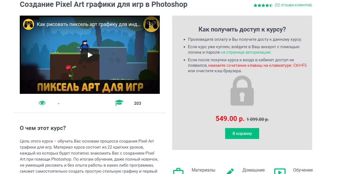The image size is (344, 174).
Task: Click the crossed-out 1 099.00 р. price
Action: (x=258, y=119)
